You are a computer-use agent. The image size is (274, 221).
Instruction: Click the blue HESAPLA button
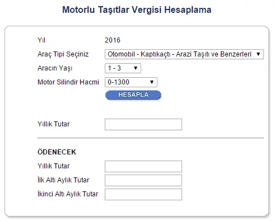click(133, 95)
